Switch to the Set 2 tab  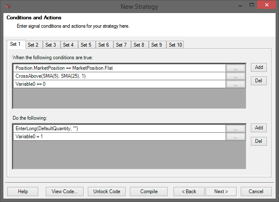click(33, 45)
